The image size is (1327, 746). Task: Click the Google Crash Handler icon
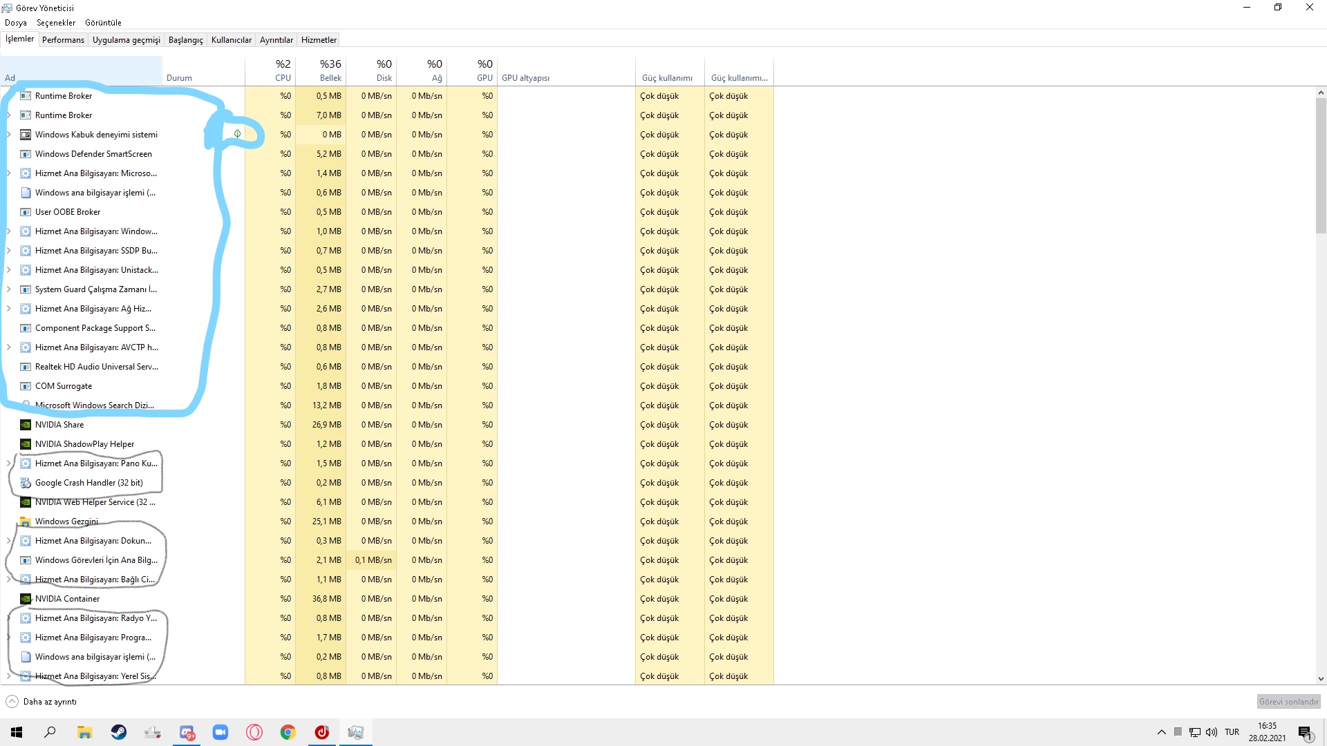[x=26, y=483]
